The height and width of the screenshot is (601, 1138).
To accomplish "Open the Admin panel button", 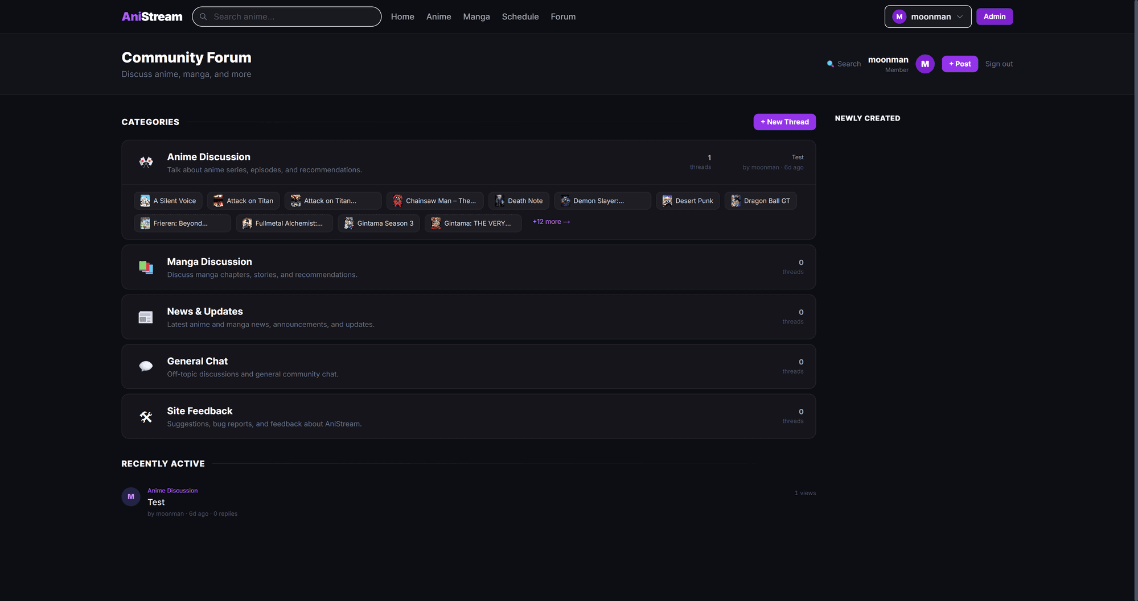I will click(994, 16).
